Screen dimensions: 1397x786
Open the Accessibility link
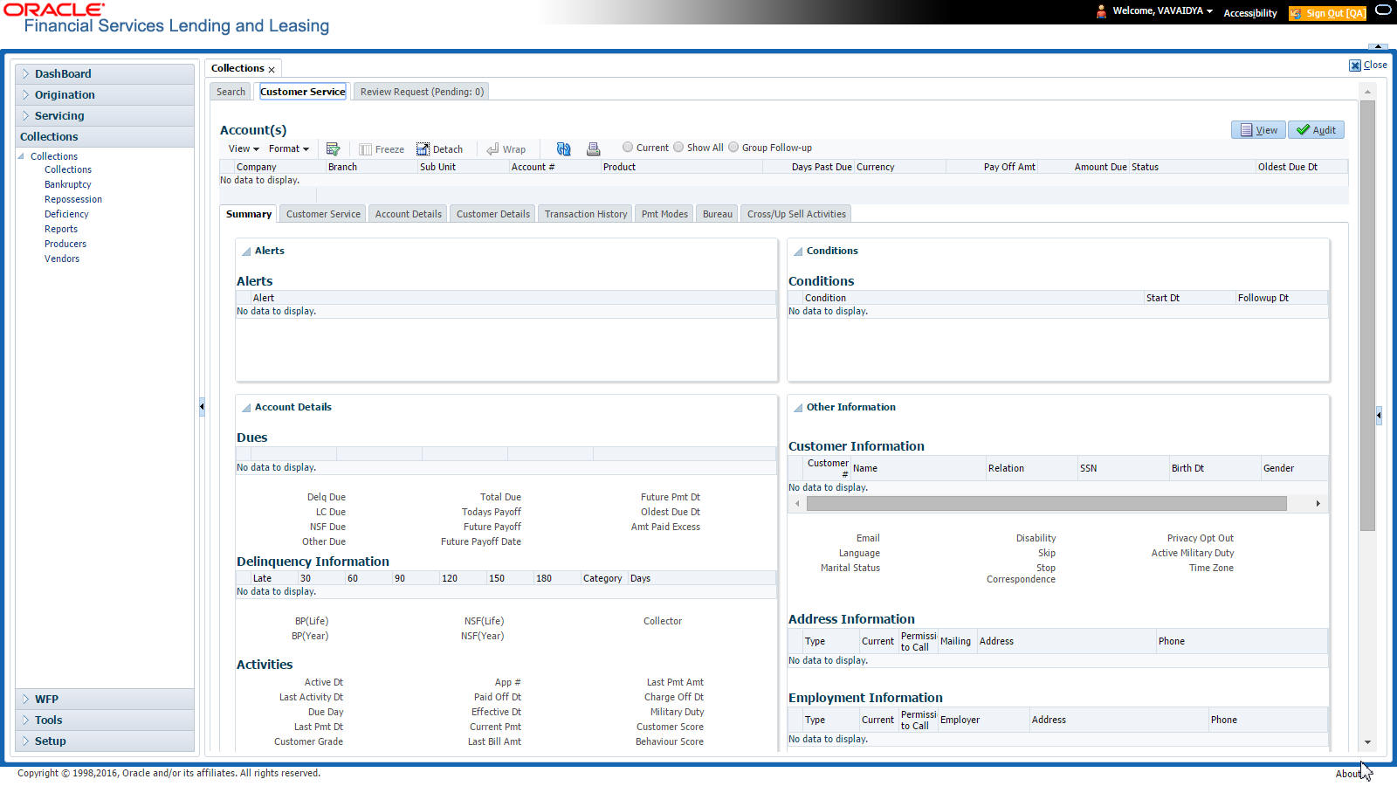[1250, 13]
